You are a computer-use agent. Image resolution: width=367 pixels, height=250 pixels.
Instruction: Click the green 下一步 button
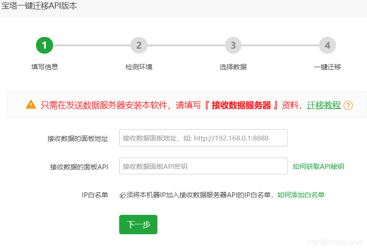coord(139,224)
